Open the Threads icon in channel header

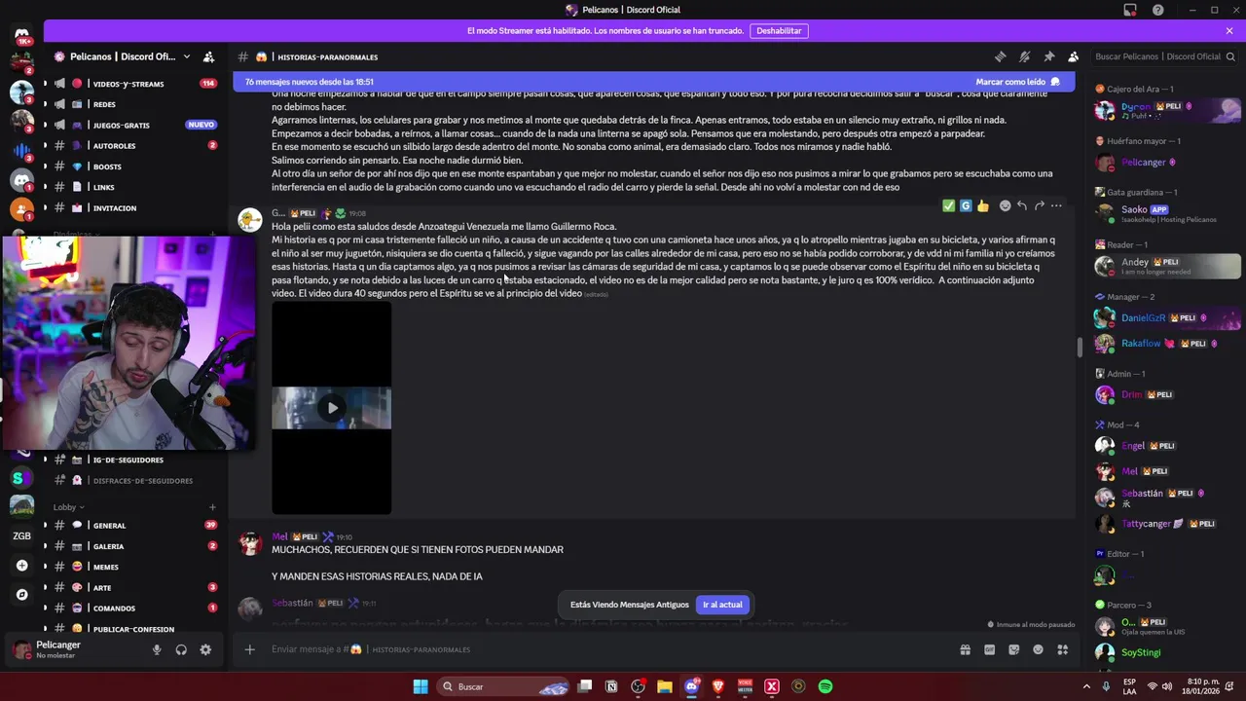1000,56
